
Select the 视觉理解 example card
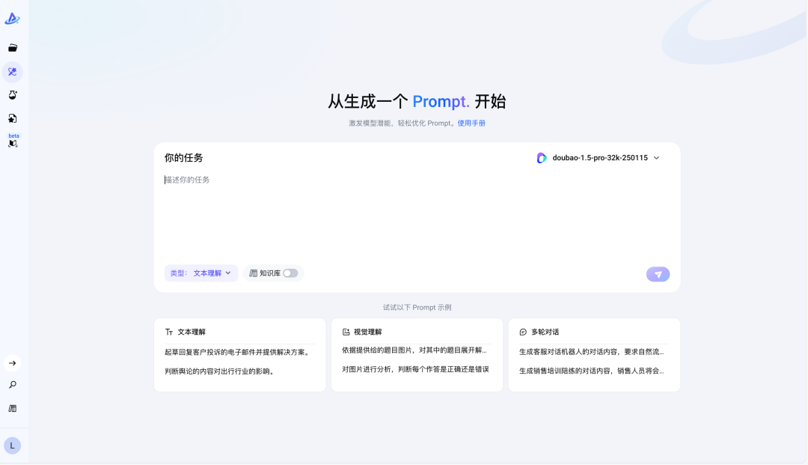pyautogui.click(x=417, y=353)
